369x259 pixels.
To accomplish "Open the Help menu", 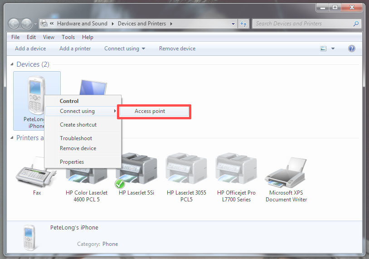I will point(87,37).
